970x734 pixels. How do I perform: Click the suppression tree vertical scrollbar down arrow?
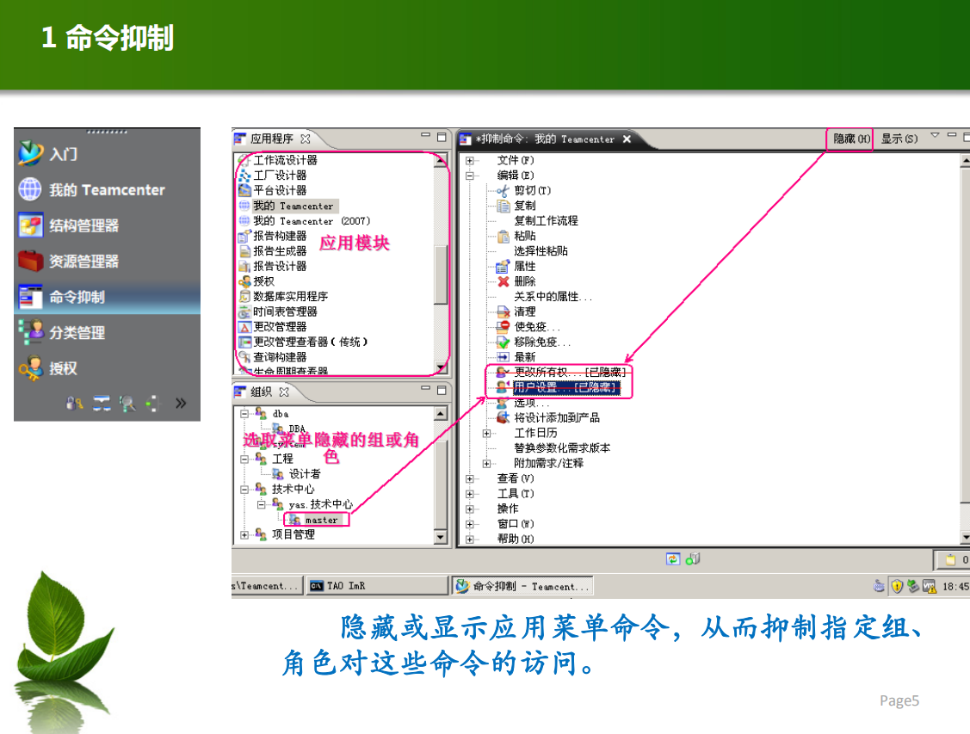click(964, 537)
